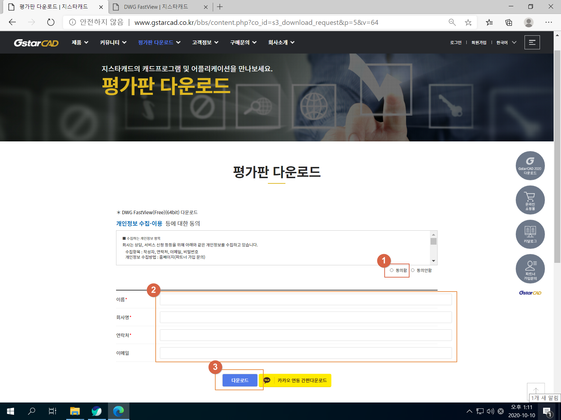Click the not-secure info icon in address bar

point(72,22)
